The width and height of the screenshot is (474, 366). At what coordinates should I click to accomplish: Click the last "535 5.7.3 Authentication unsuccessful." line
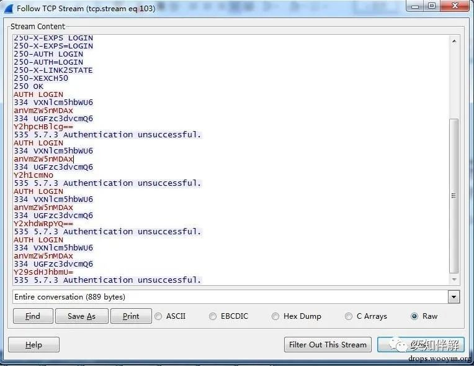[107, 280]
